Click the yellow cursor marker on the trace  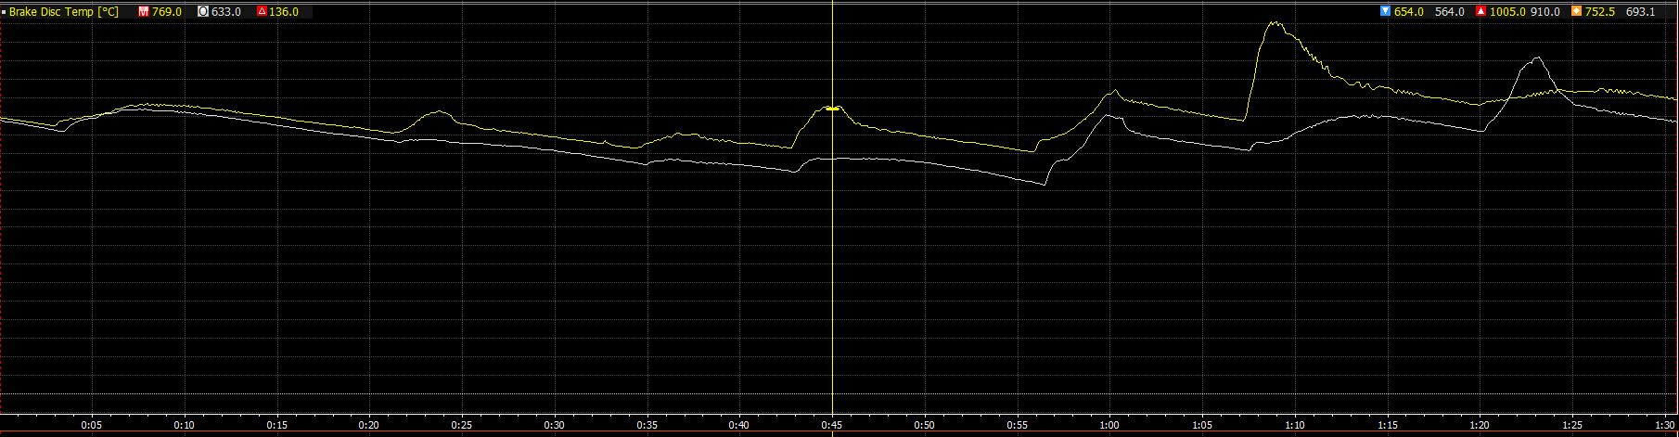tap(832, 109)
